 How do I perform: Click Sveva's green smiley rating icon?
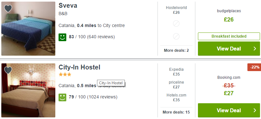(x=62, y=37)
